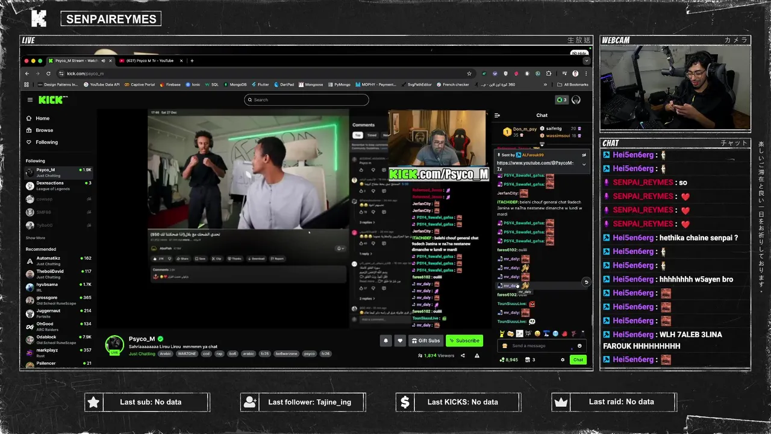Image resolution: width=771 pixels, height=434 pixels.
Task: Select Psyco_M in Following list
Action: coord(58,172)
